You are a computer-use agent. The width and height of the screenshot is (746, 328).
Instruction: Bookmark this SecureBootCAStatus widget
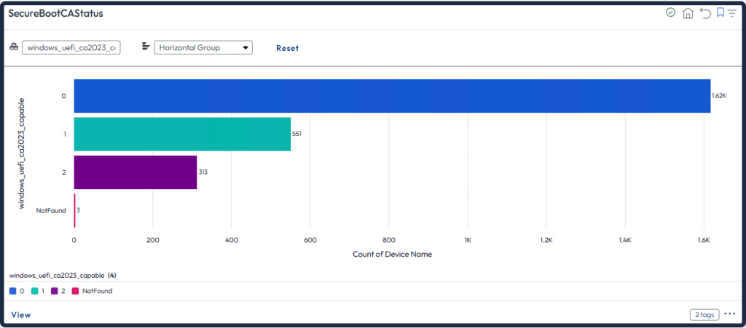click(720, 12)
